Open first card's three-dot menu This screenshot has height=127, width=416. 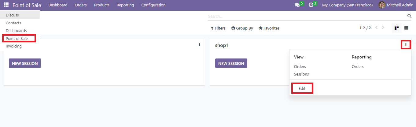199,44
